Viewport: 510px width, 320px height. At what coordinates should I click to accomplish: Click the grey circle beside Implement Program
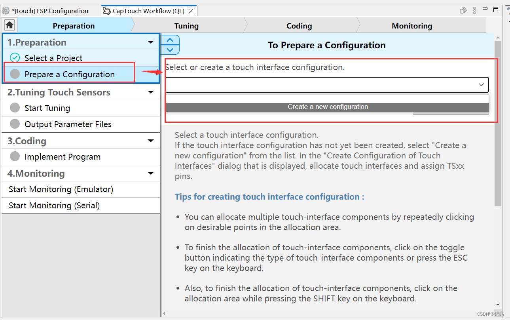(x=15, y=156)
